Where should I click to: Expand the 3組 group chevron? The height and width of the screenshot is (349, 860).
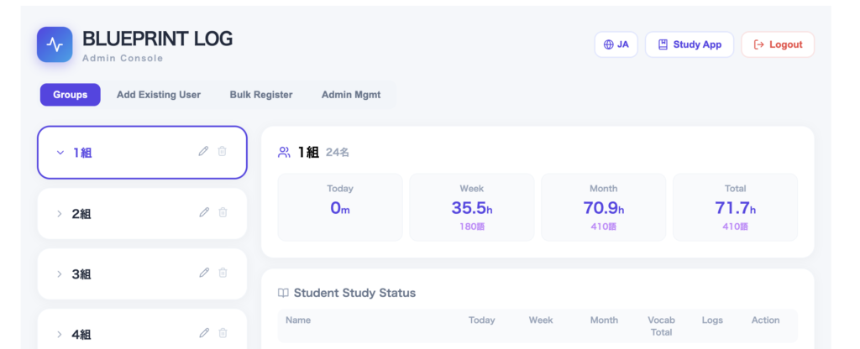(x=60, y=274)
